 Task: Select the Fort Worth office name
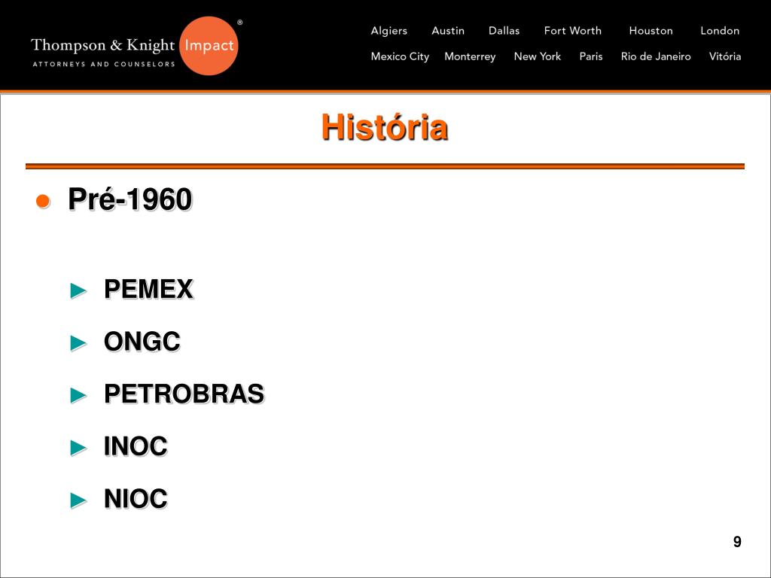[573, 30]
